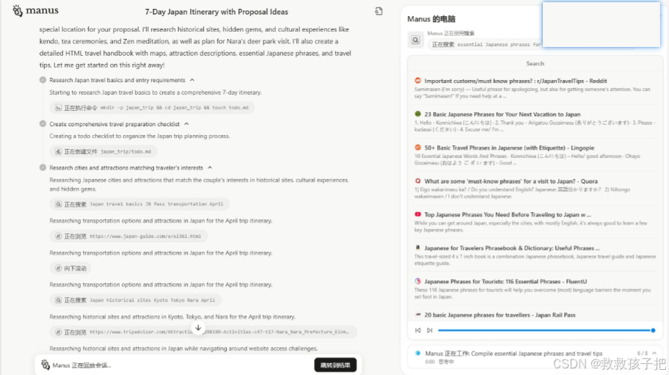
Task: Click YouTube favicon of Top Japanese Phrases result
Action: tap(417, 214)
